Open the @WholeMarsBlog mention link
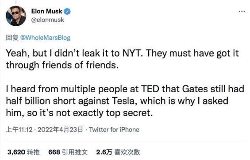The height and width of the screenshot is (160, 250). [x=45, y=38]
